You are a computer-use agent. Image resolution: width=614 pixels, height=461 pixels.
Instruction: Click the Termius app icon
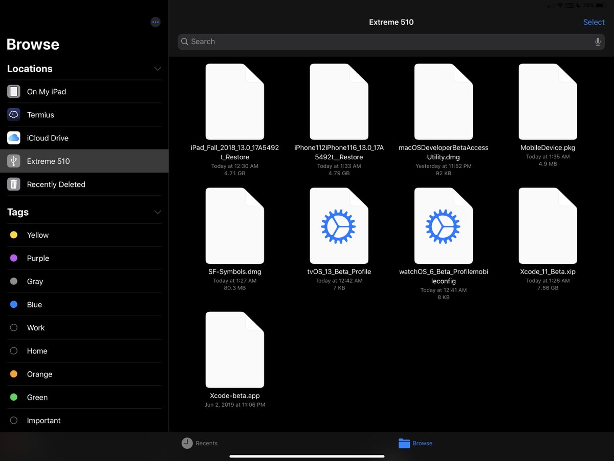pos(14,115)
